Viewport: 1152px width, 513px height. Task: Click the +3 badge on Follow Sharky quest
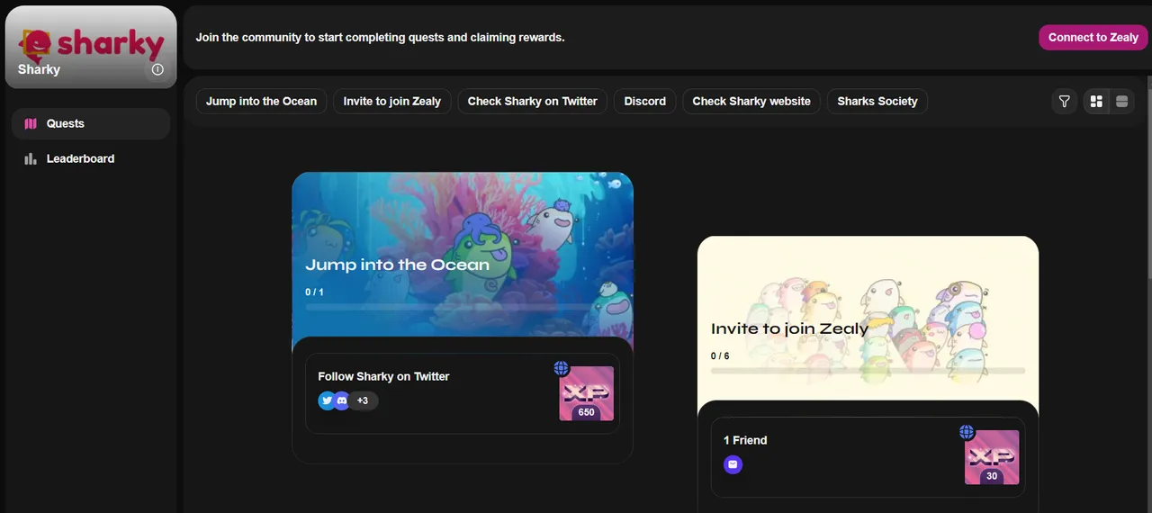pyautogui.click(x=363, y=400)
